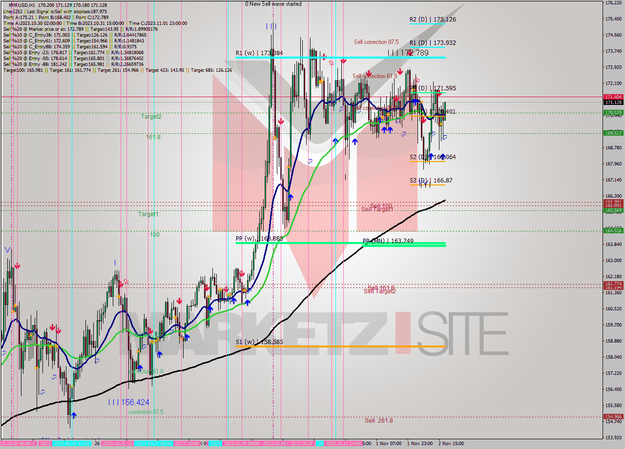This screenshot has width=625, height=449.
Task: Click the green 'Target1' label
Action: 148,214
